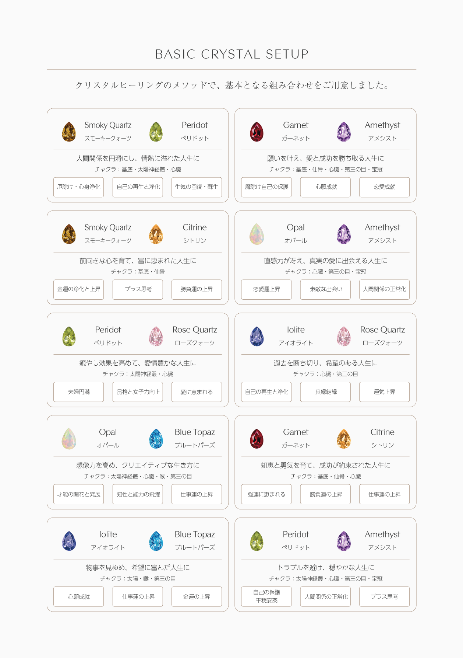Viewport: 463px width, 658px height.
Task: Select the Citrine gem next to Smoky Quartz
Action: tap(156, 234)
